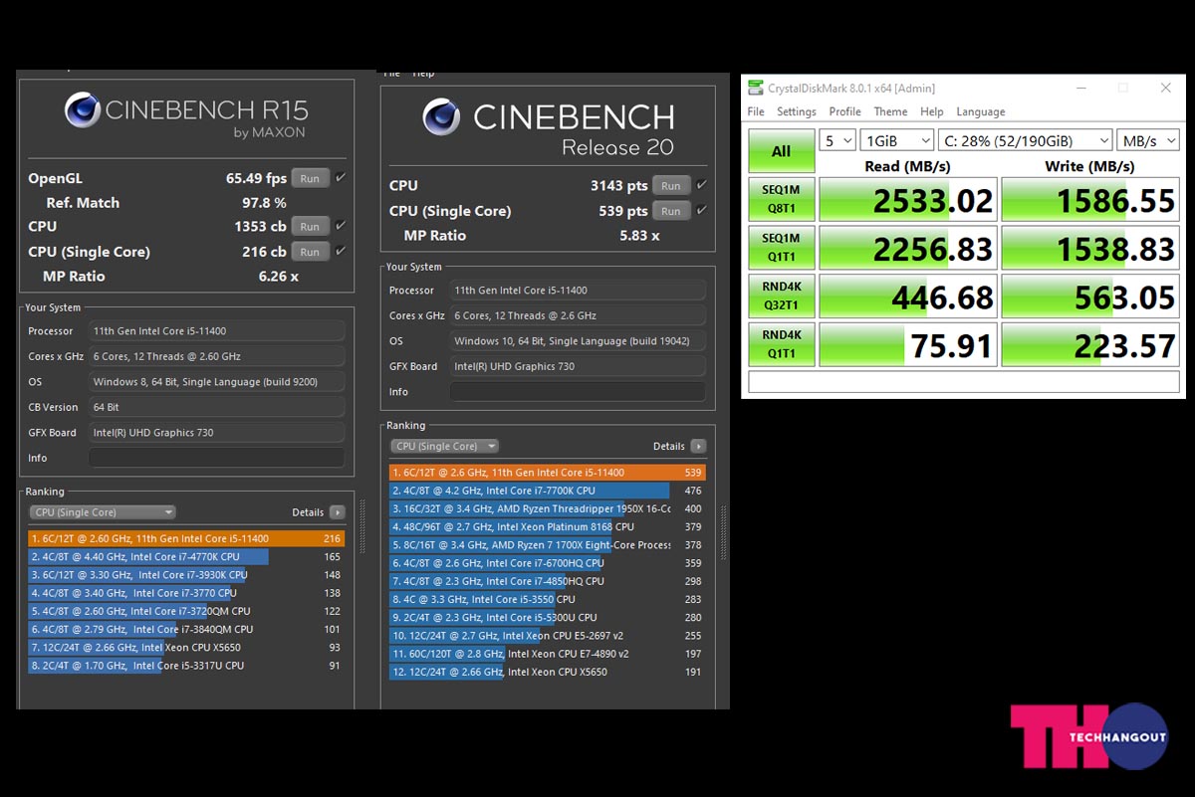This screenshot has height=797, width=1195.
Task: Toggle the CPU test checkbox in Cinebench R20
Action: click(702, 185)
